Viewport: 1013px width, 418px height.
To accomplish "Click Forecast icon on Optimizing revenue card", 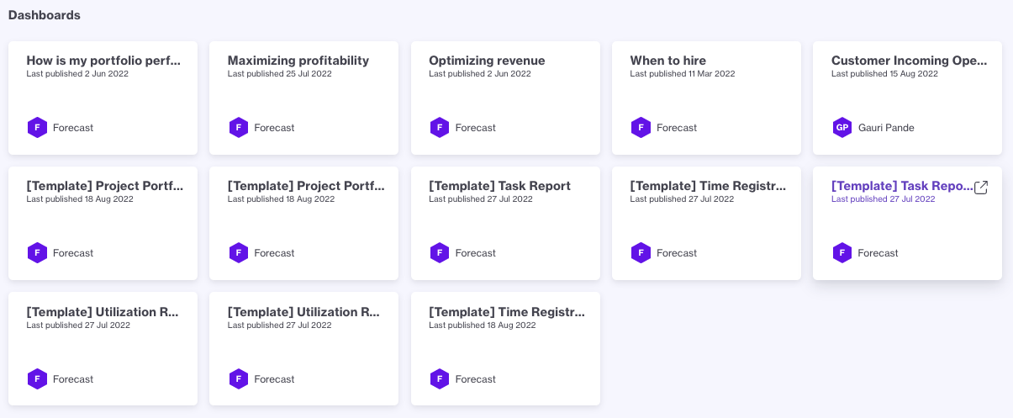I will click(440, 128).
